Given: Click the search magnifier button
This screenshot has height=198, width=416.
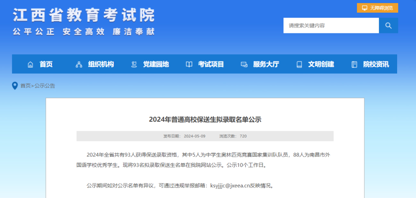Looking at the screenshot, I should coord(388,25).
